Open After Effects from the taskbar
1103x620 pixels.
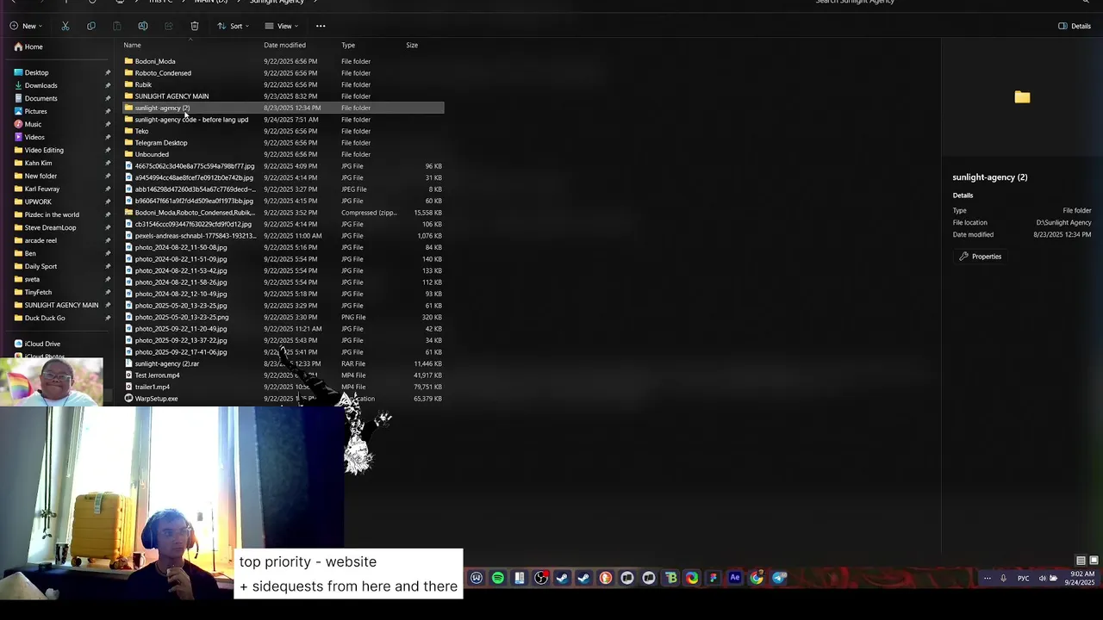click(x=735, y=579)
